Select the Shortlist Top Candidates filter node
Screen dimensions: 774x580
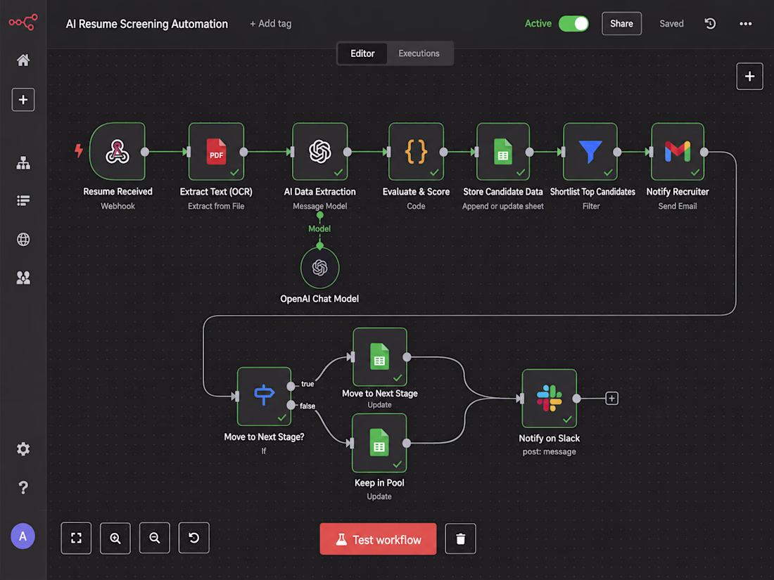590,151
